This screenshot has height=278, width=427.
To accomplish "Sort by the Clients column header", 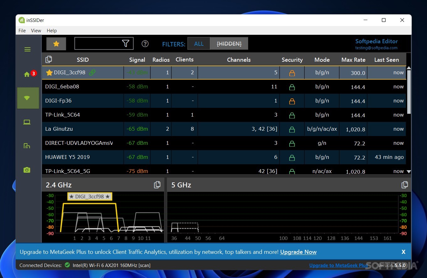I will [184, 60].
